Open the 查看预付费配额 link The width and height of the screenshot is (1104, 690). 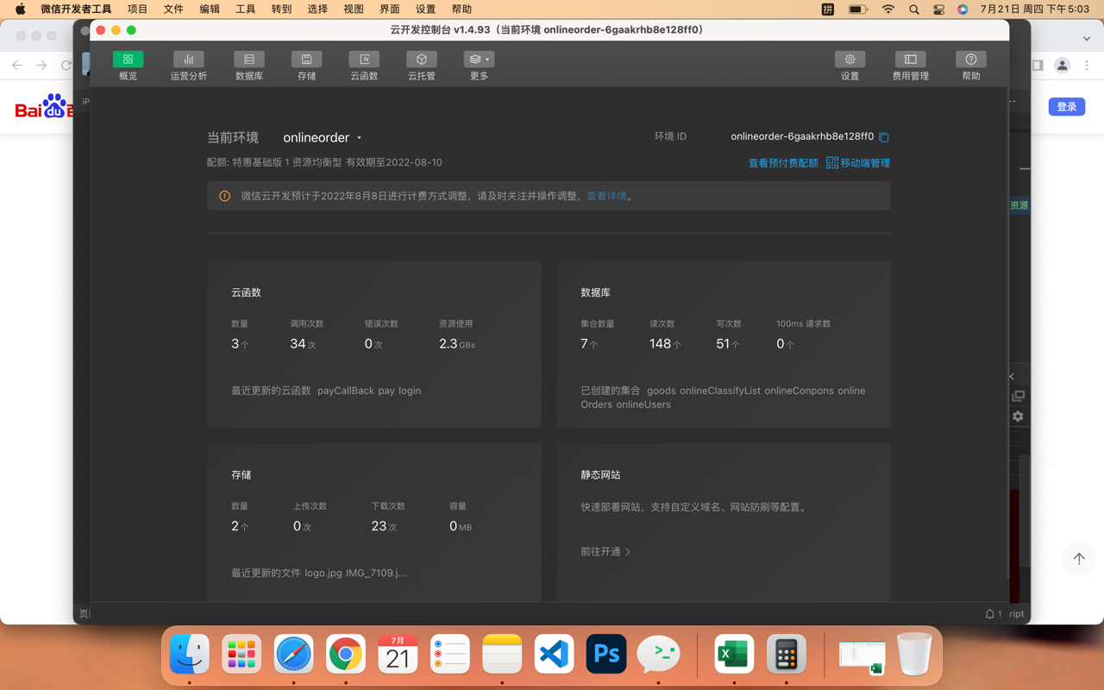coord(783,163)
